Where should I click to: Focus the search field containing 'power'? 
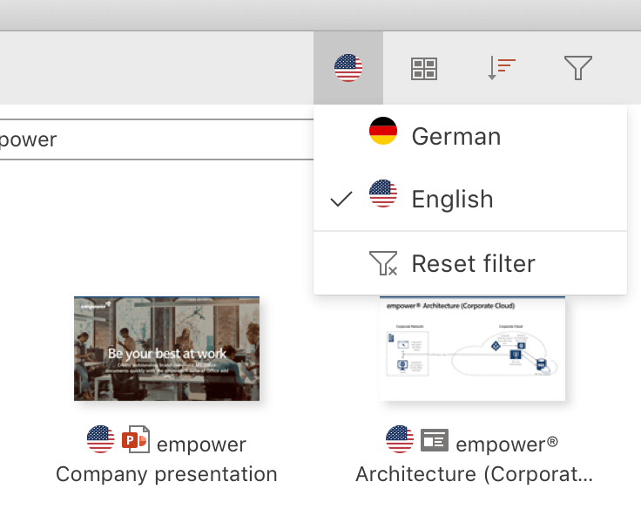157,139
